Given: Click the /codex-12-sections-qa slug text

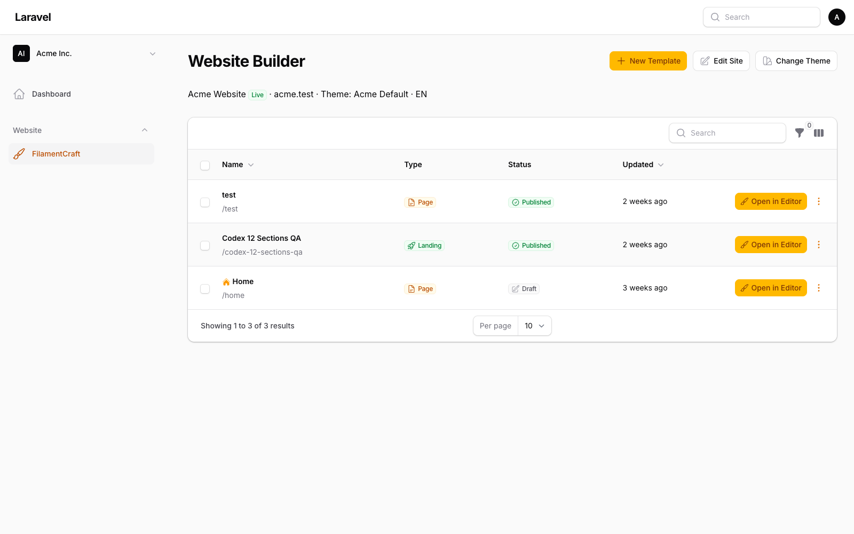Looking at the screenshot, I should pyautogui.click(x=262, y=252).
